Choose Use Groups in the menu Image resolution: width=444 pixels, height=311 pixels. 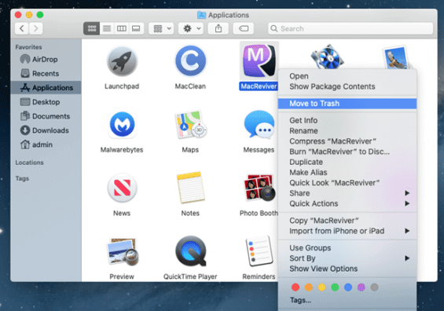click(347, 248)
